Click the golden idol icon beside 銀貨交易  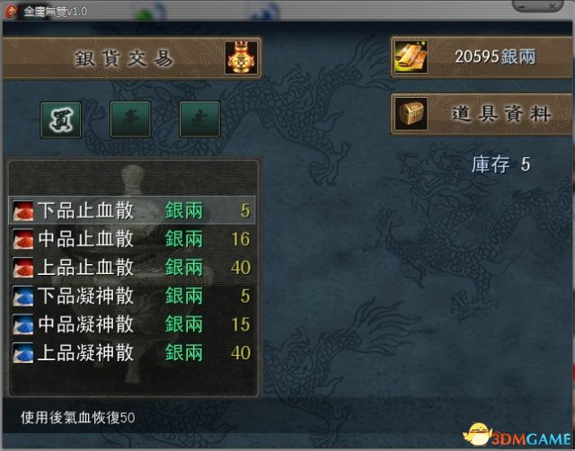pyautogui.click(x=241, y=57)
